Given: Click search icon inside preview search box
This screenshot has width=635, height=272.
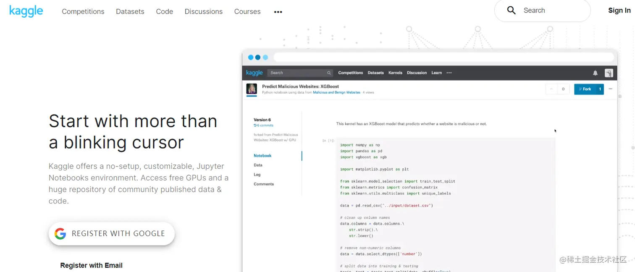Looking at the screenshot, I should 329,73.
